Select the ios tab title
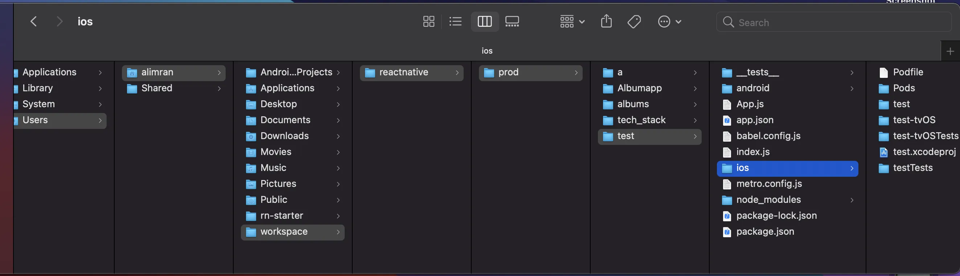The image size is (960, 276). [487, 51]
